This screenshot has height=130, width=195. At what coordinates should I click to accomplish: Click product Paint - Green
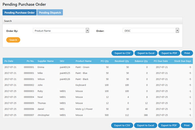pyautogui.click(x=82, y=67)
